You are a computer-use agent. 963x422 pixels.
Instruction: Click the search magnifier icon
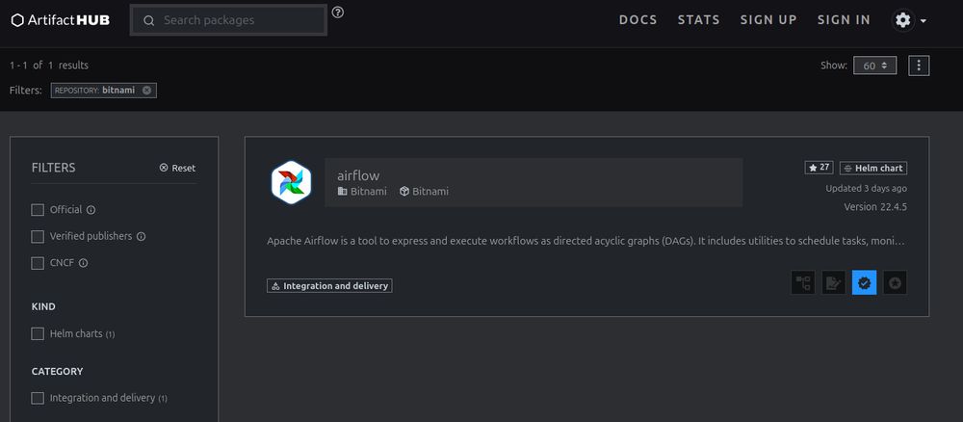pyautogui.click(x=148, y=20)
